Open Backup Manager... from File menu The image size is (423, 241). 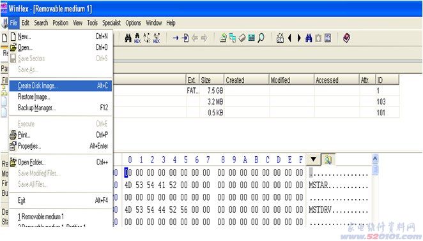point(61,108)
